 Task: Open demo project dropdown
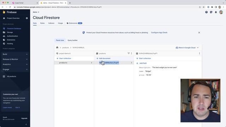(36, 12)
